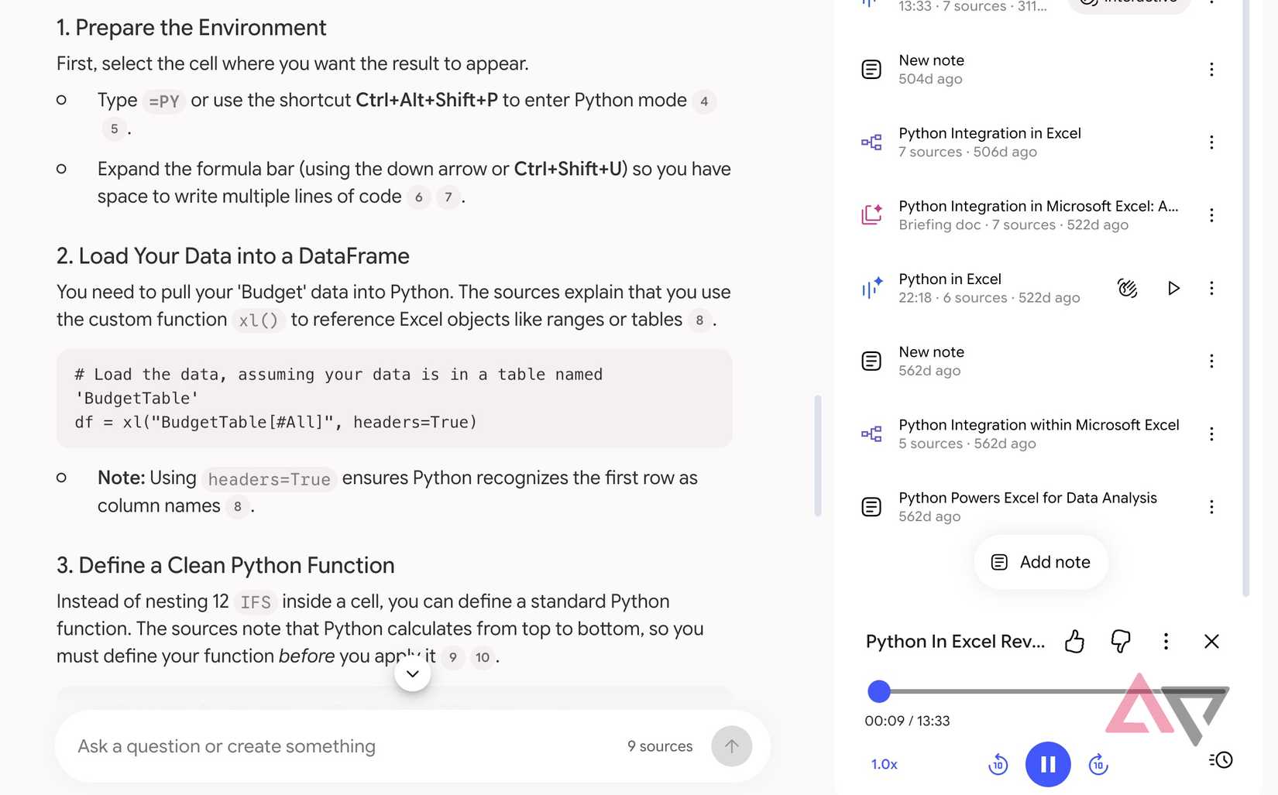
Task: Close the audio player panel
Action: 1211,641
